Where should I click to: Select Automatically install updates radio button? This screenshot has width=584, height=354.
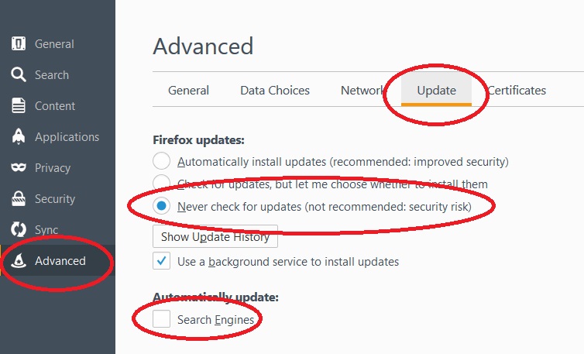(x=162, y=162)
